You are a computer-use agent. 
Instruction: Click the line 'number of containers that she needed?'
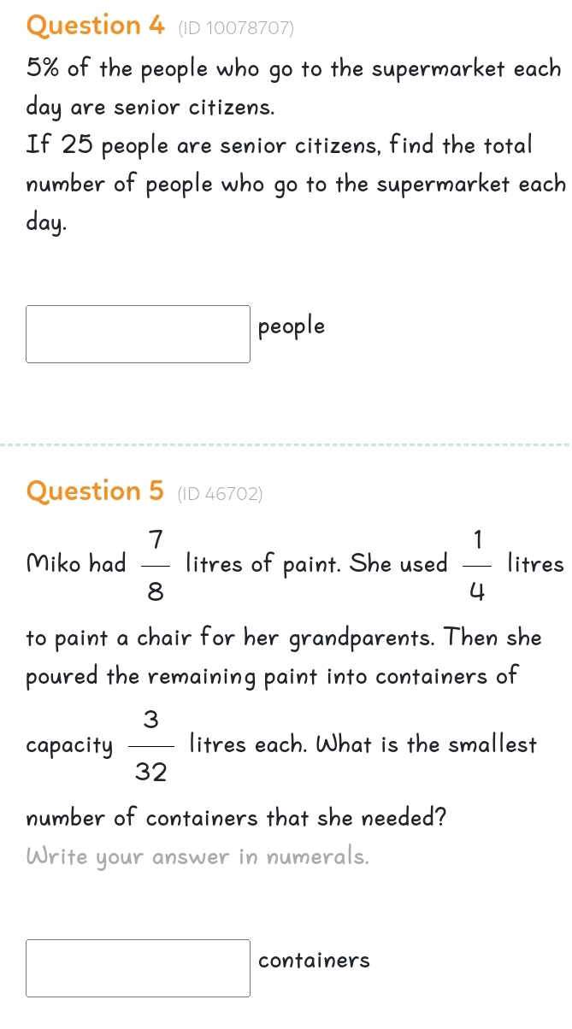pyautogui.click(x=237, y=818)
